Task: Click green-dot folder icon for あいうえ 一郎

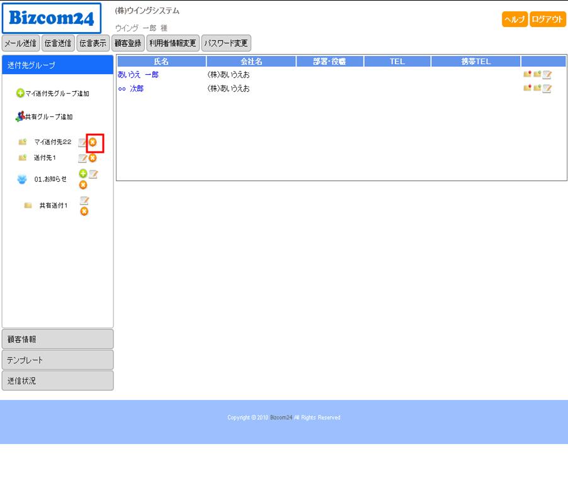Action: coord(537,75)
